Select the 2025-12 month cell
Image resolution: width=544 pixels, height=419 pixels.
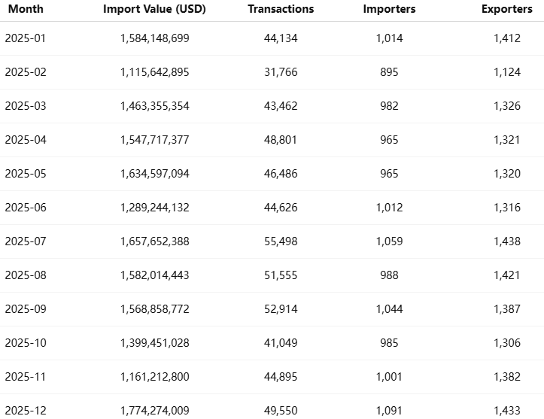coord(26,411)
